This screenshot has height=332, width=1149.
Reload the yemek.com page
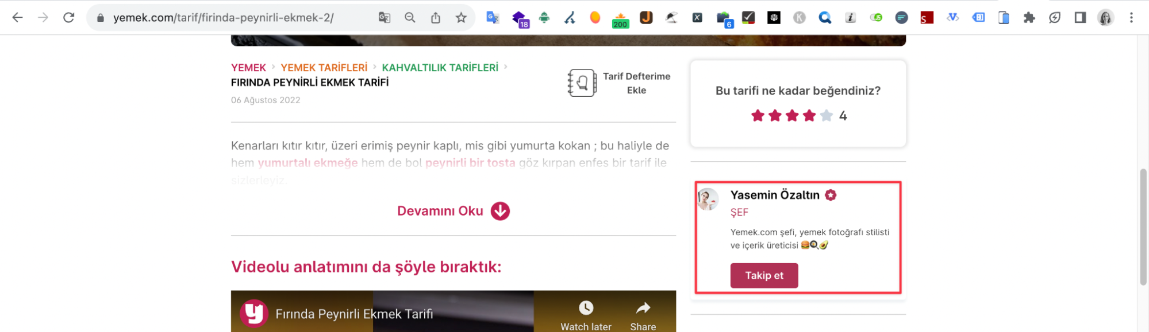tap(69, 18)
